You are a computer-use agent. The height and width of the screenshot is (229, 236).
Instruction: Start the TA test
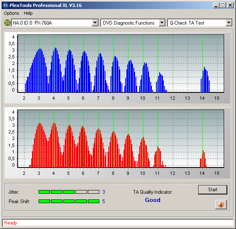213,190
